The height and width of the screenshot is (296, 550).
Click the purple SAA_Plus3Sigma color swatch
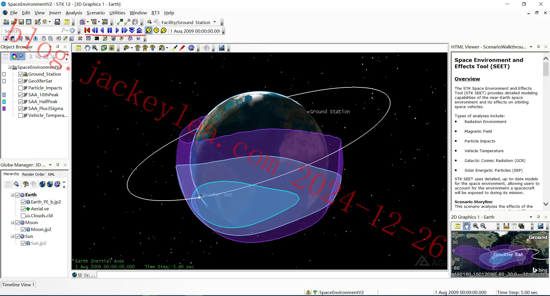point(4,109)
